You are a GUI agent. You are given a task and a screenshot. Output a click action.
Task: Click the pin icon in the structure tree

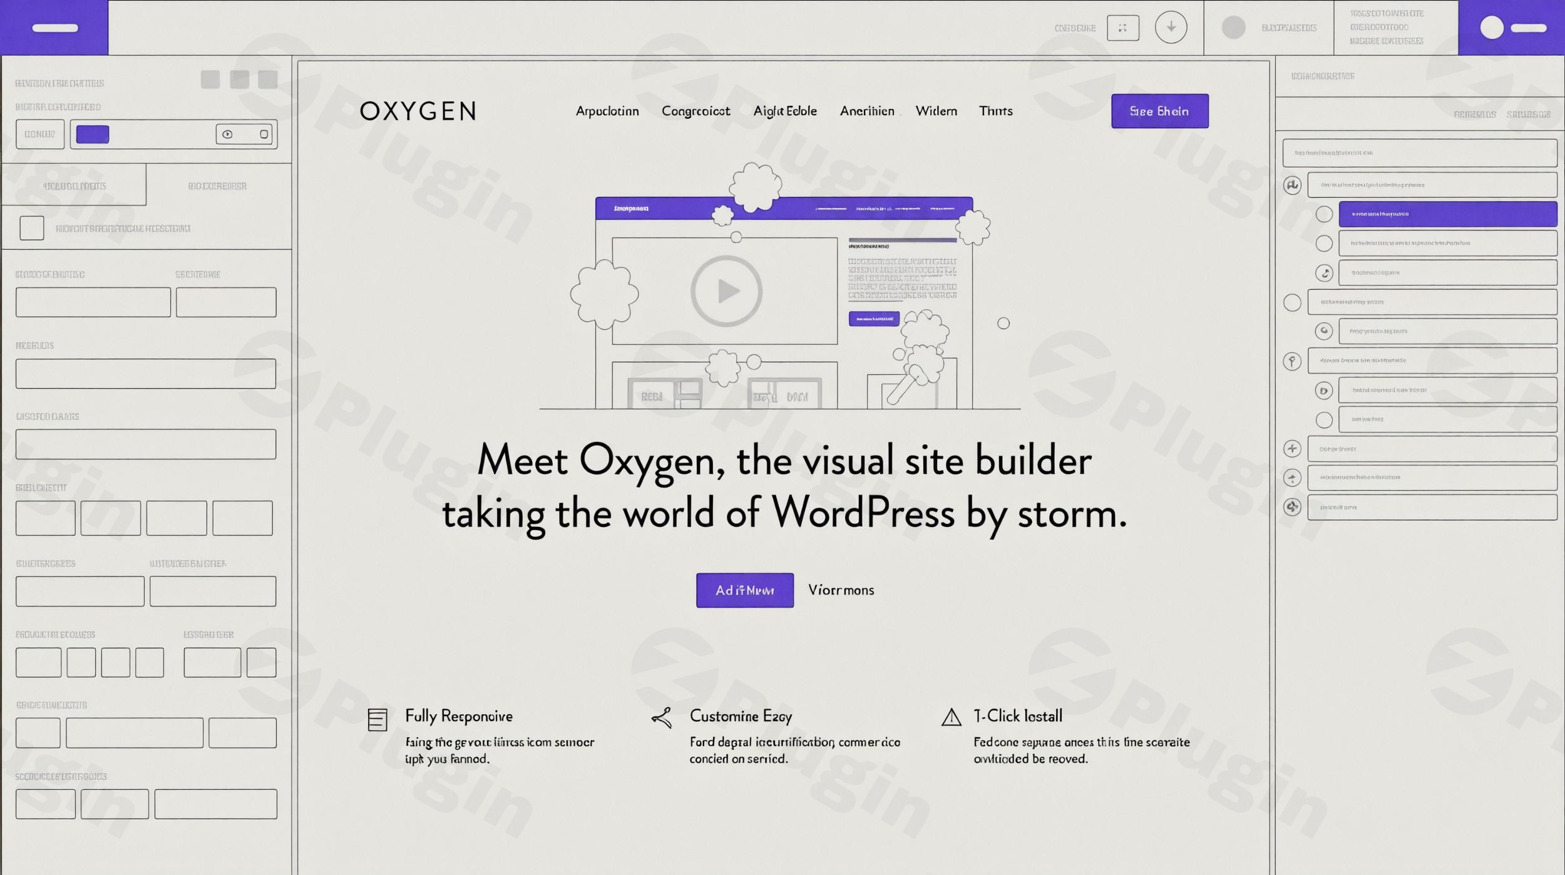pyautogui.click(x=1292, y=361)
